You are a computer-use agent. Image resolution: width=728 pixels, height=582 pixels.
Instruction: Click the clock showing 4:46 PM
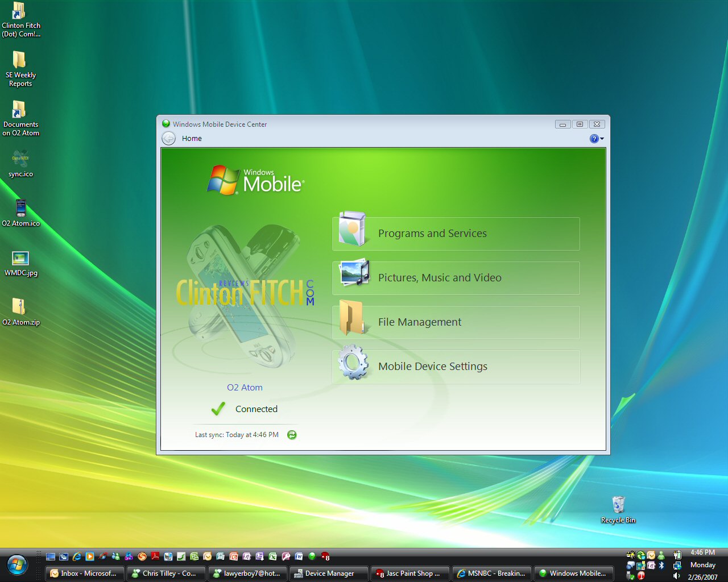tap(703, 552)
